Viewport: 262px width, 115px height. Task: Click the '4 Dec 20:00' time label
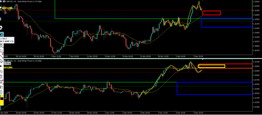pos(198,112)
